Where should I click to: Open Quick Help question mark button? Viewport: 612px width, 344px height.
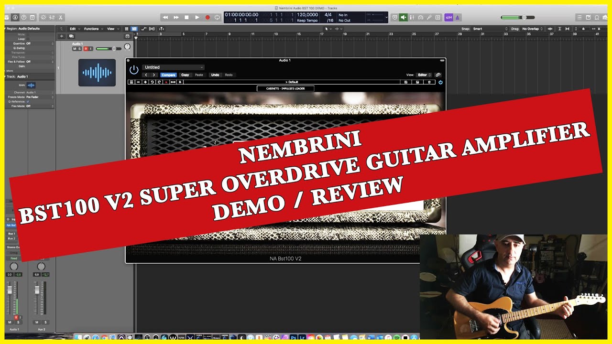click(x=24, y=17)
